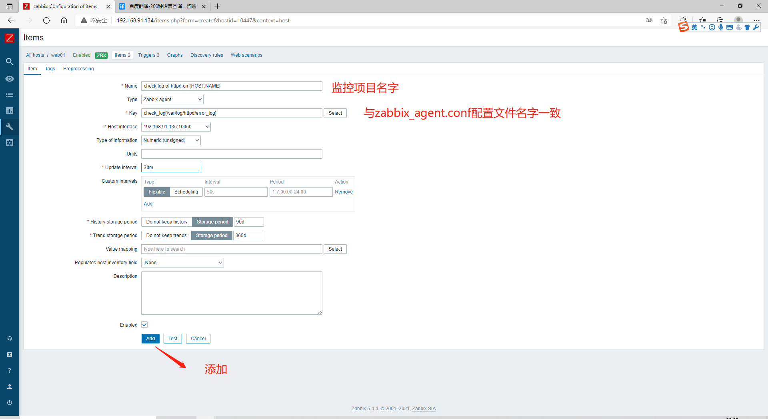
Task: Select Flexible custom interval type
Action: tap(157, 192)
